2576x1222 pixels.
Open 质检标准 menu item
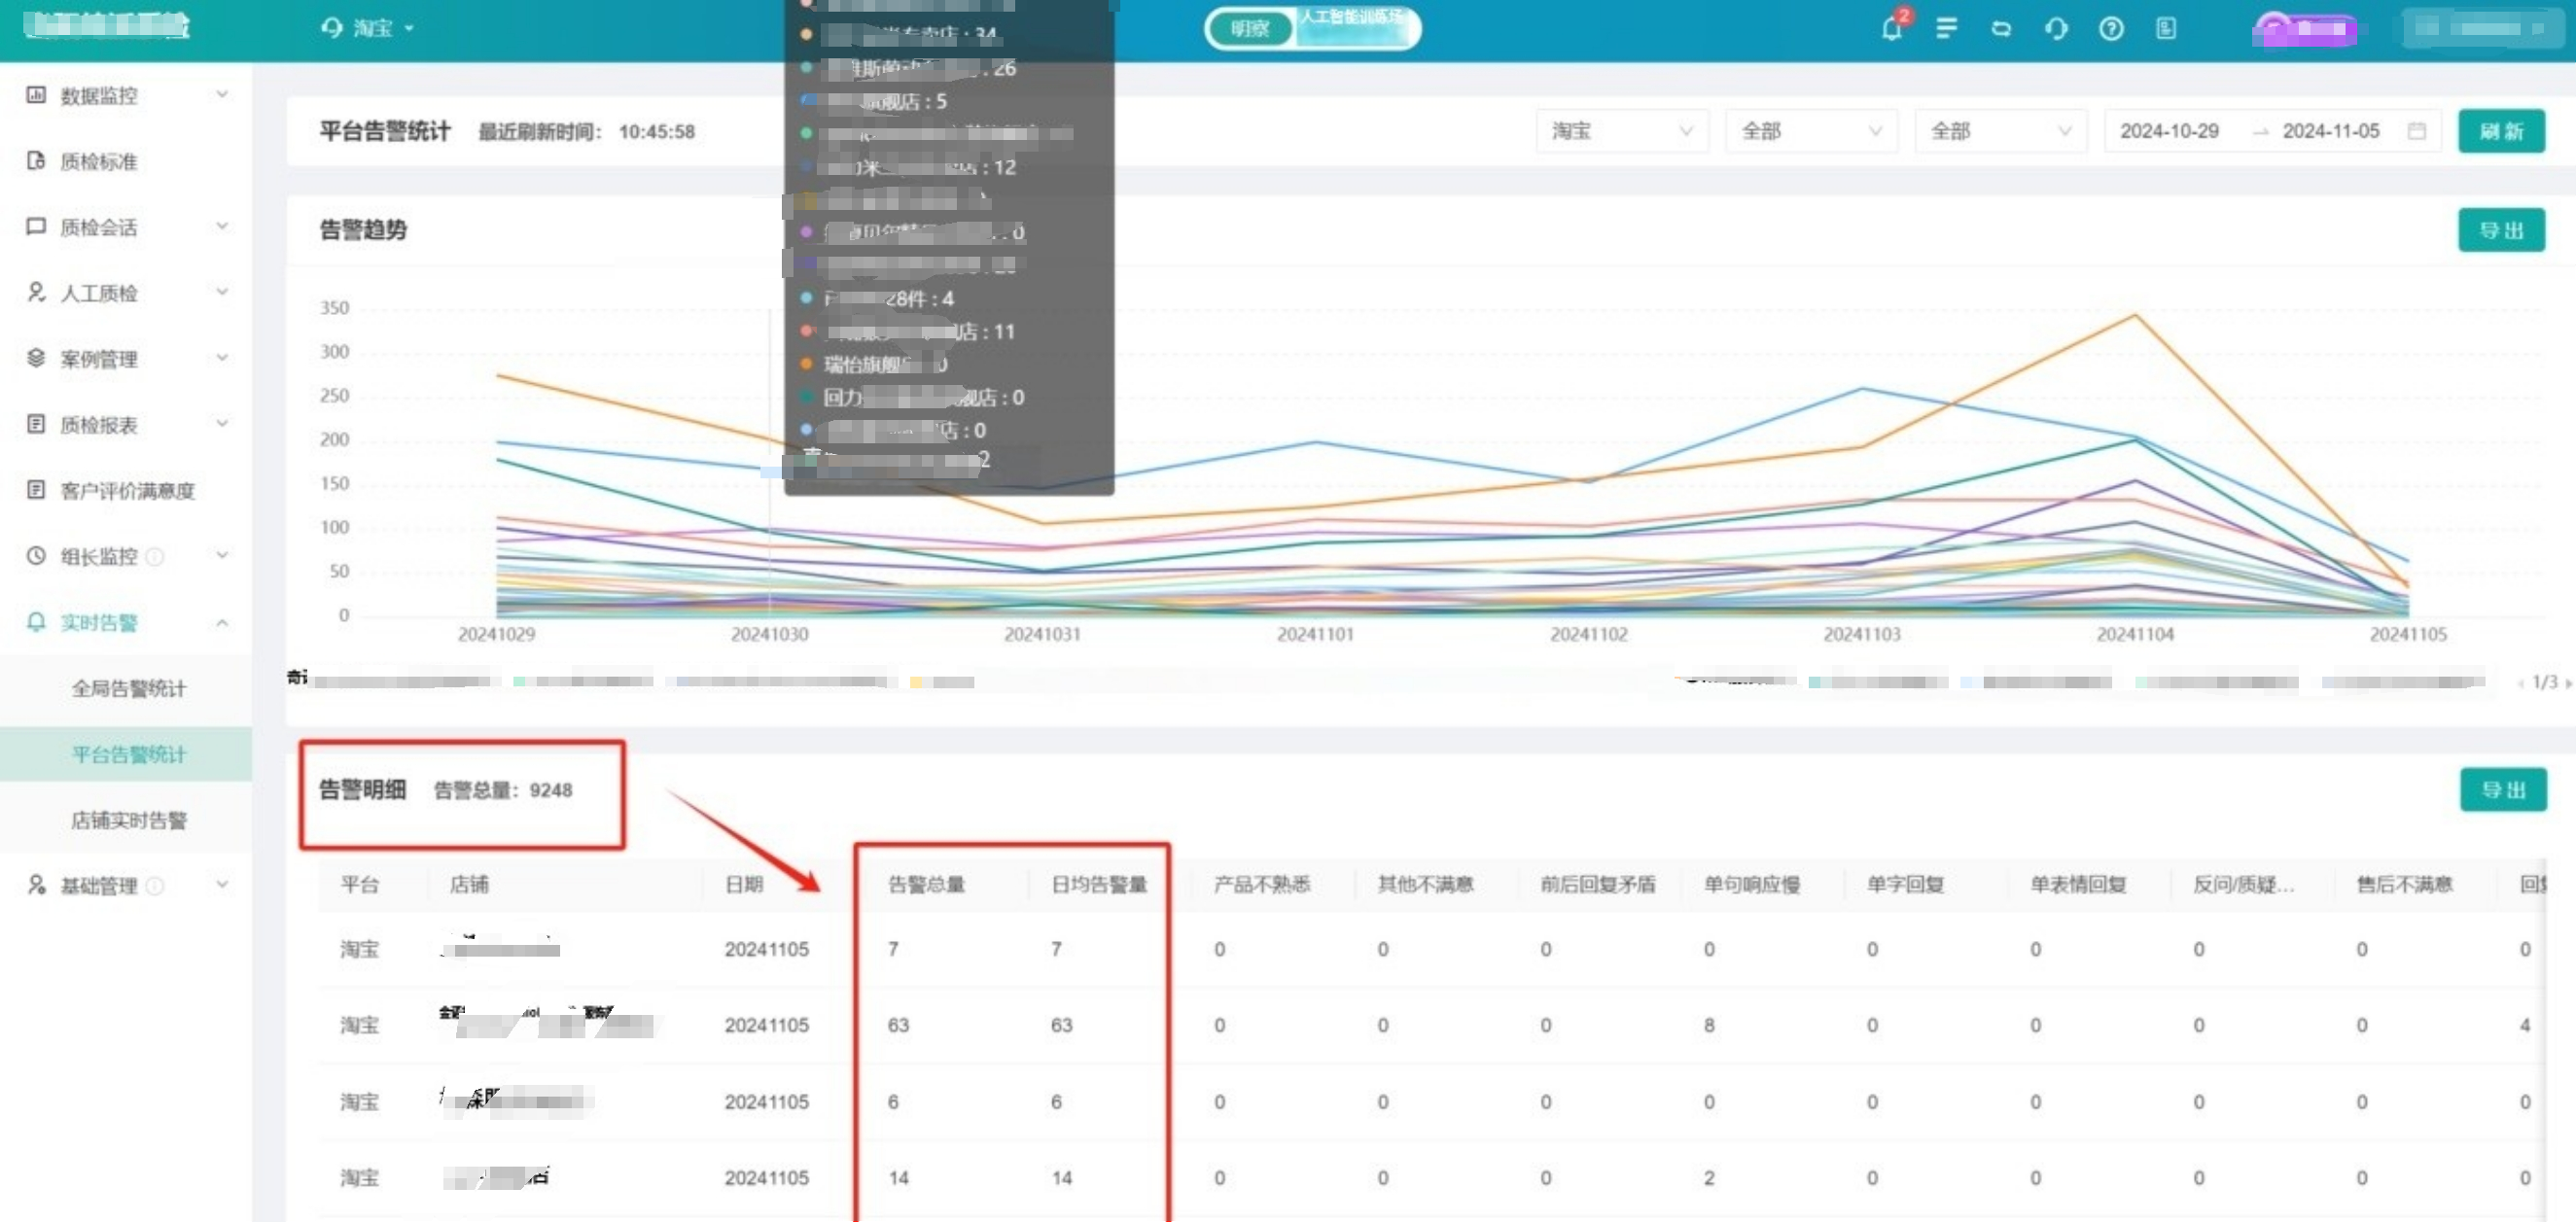[98, 161]
